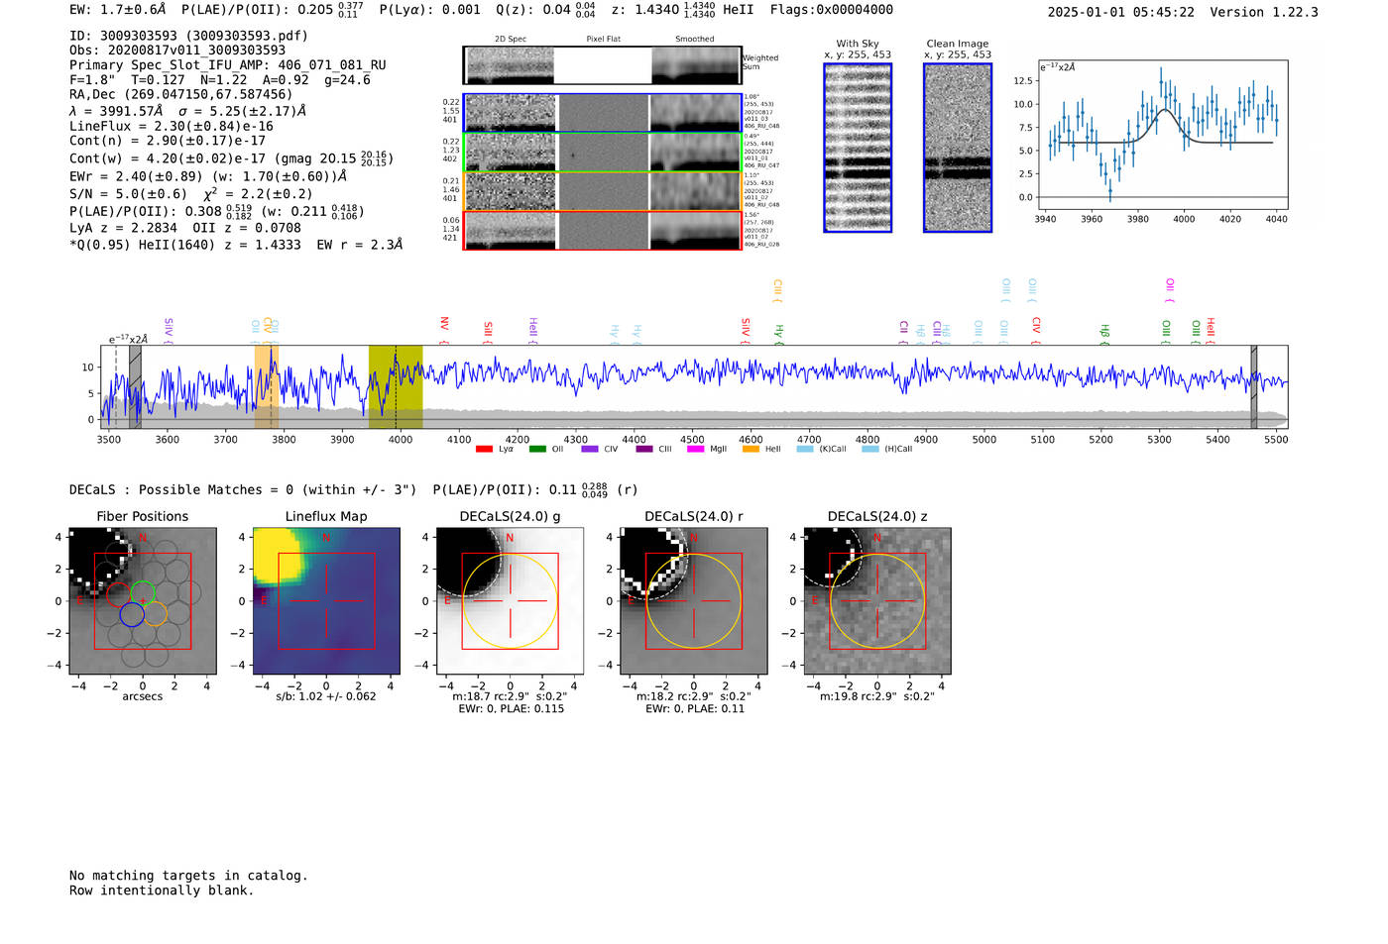The image size is (1388, 944).
Task: Click the (H)CaII legend swatch
Action: (870, 449)
